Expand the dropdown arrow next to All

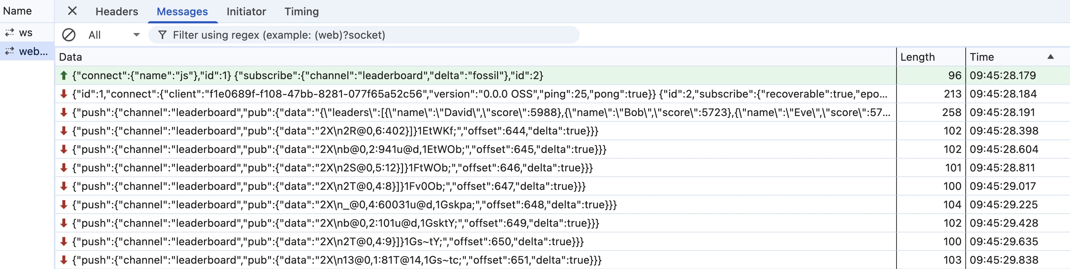[x=136, y=35]
